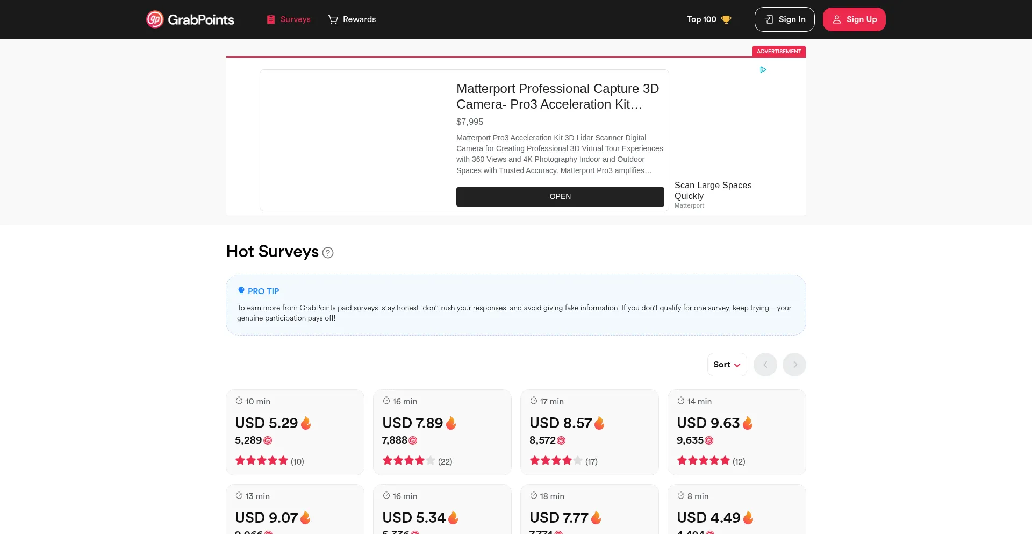Open the USD 8.57 survey card

pyautogui.click(x=589, y=432)
